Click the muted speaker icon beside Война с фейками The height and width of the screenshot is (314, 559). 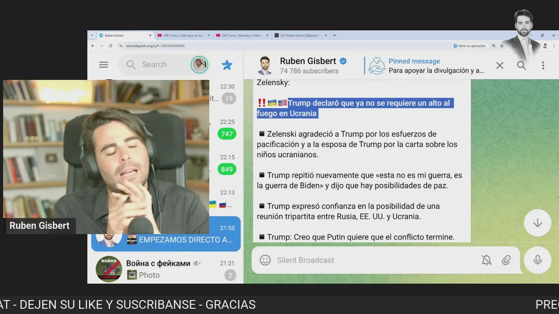(197, 263)
